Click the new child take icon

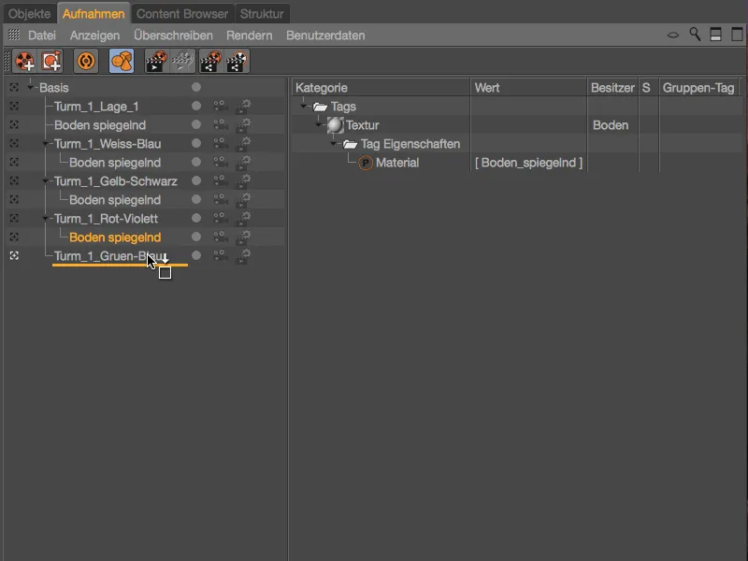click(51, 61)
